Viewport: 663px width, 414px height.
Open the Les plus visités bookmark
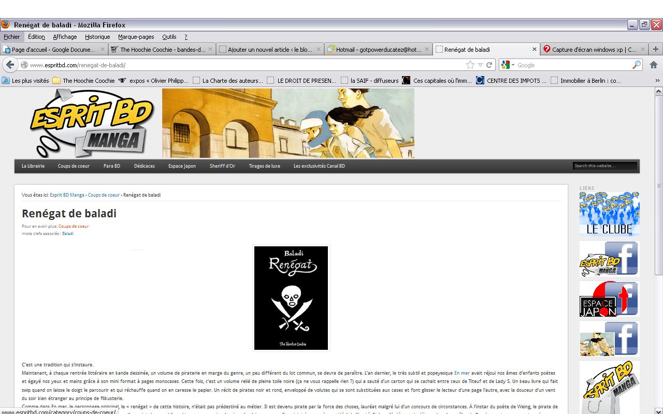(x=25, y=80)
